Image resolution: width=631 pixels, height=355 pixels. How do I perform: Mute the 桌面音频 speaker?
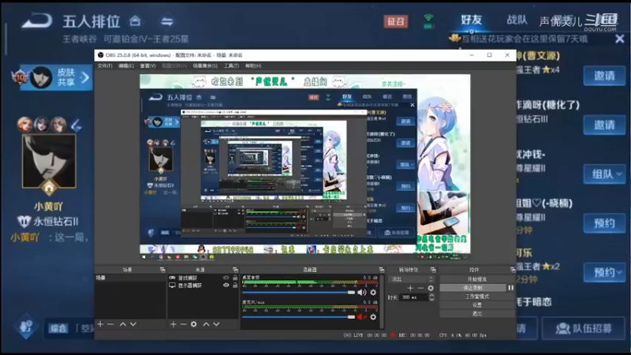coord(361,293)
